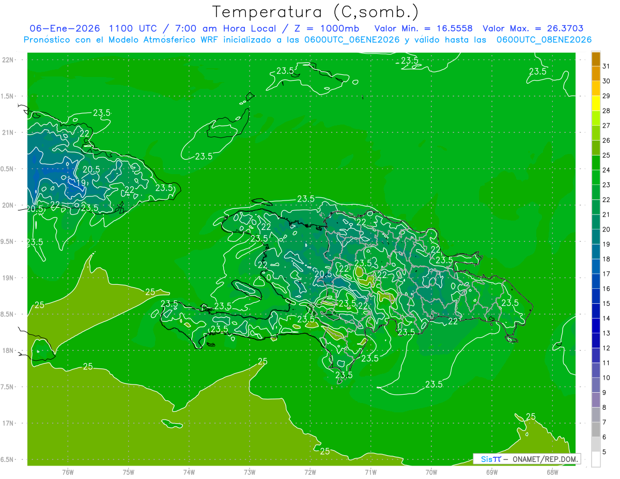The image size is (620, 479).
Task: Click the dark blue legend swatch between 12 and 13
Action: [x=596, y=341]
